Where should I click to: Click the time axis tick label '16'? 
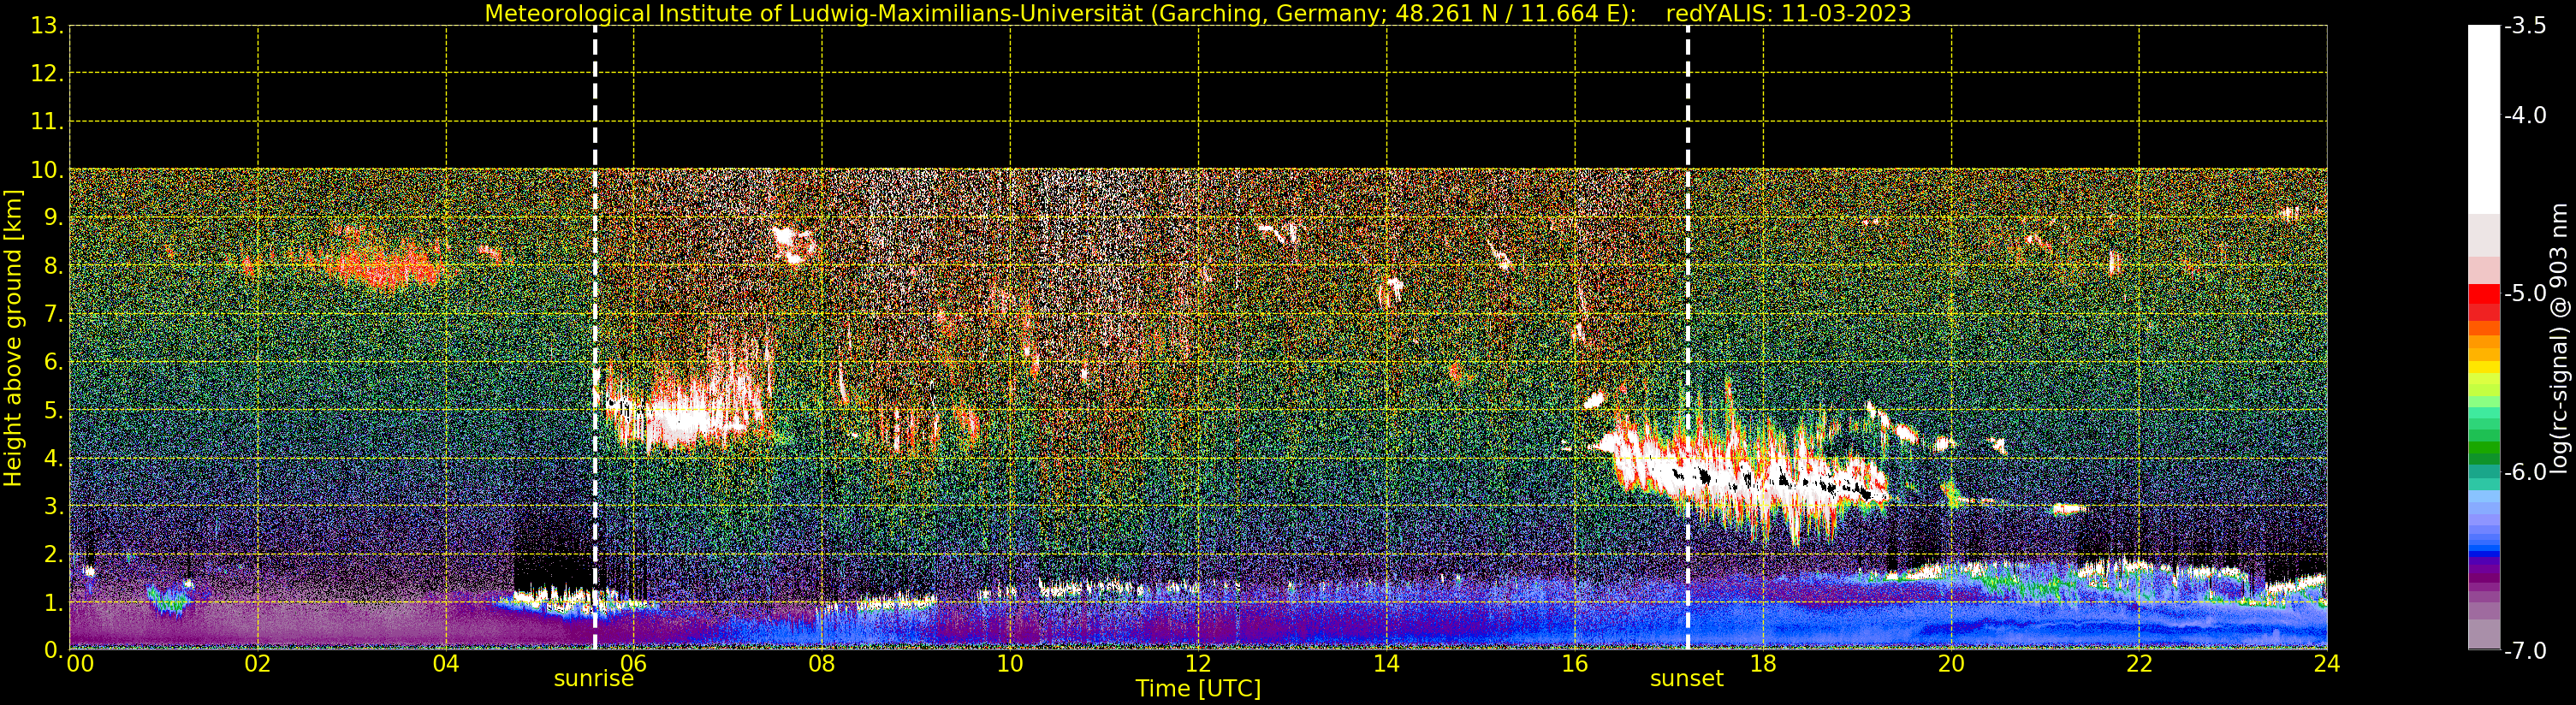pyautogui.click(x=1575, y=664)
